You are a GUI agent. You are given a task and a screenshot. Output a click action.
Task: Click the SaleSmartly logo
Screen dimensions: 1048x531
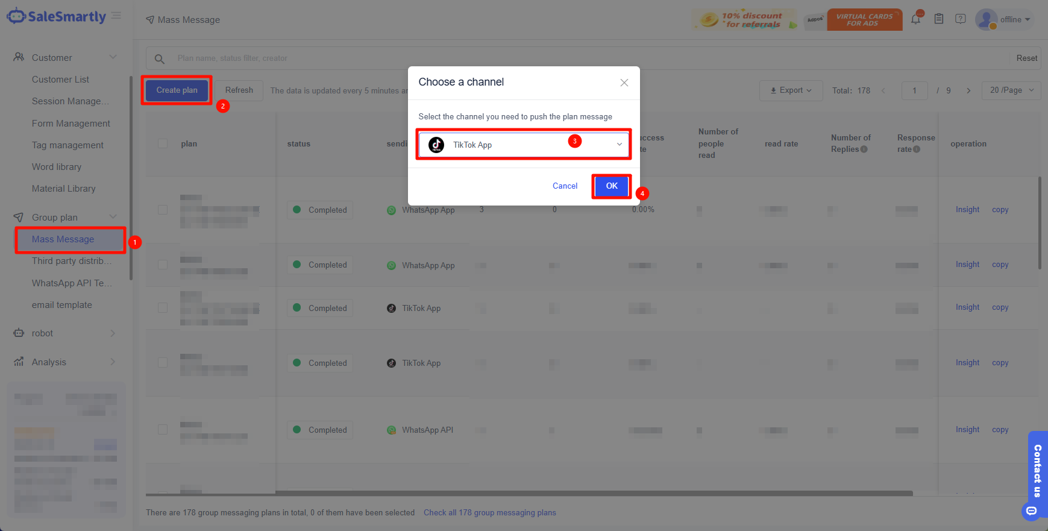[56, 16]
